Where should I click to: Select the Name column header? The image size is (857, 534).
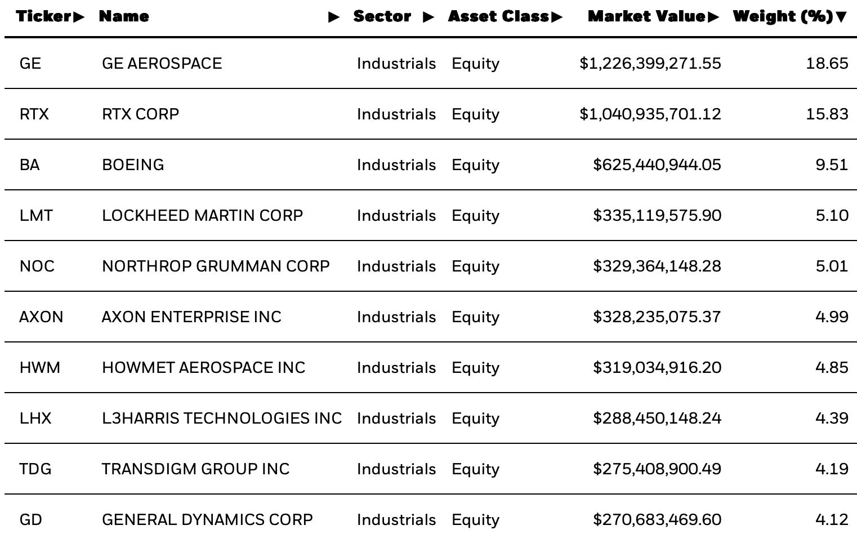[x=124, y=16]
